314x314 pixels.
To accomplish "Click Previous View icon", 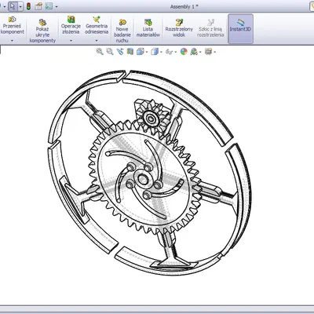I will point(120,51).
